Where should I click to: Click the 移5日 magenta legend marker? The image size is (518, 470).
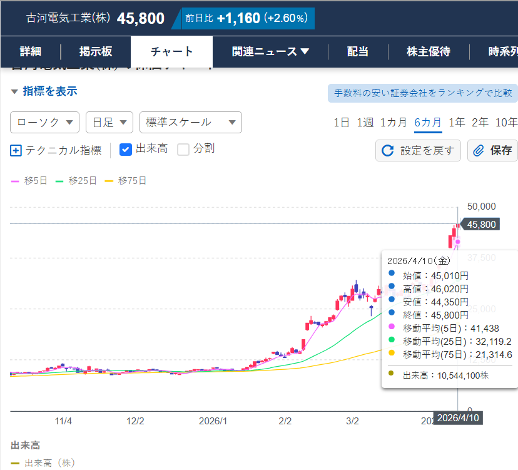coord(13,180)
